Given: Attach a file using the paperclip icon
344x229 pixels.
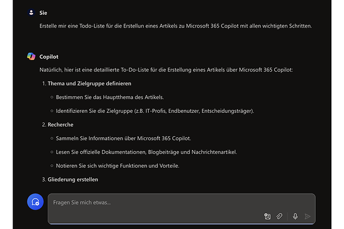Looking at the screenshot, I should coord(279,216).
